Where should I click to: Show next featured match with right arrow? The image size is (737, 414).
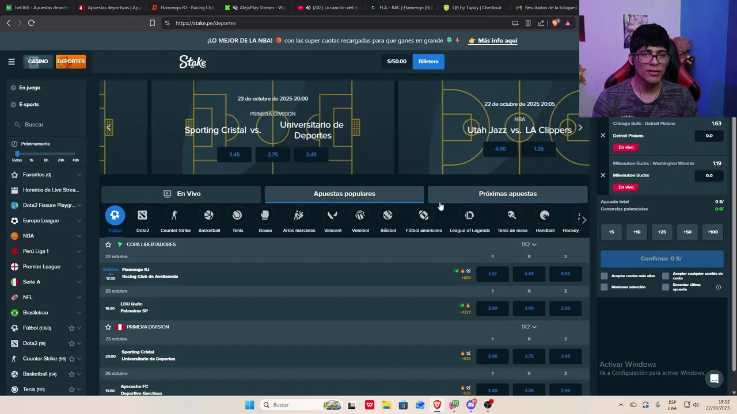(x=580, y=128)
